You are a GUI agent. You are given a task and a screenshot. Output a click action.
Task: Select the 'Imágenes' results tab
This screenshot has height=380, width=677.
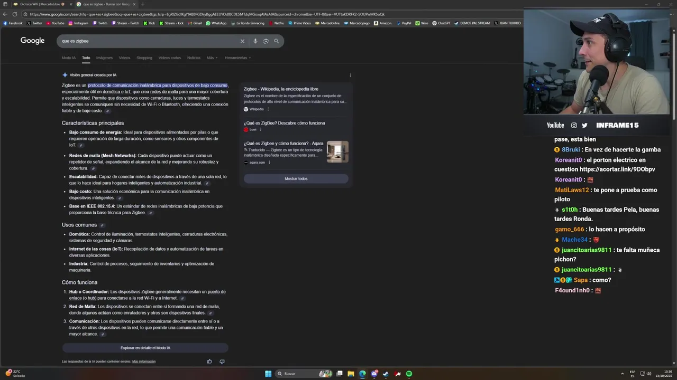pyautogui.click(x=104, y=58)
